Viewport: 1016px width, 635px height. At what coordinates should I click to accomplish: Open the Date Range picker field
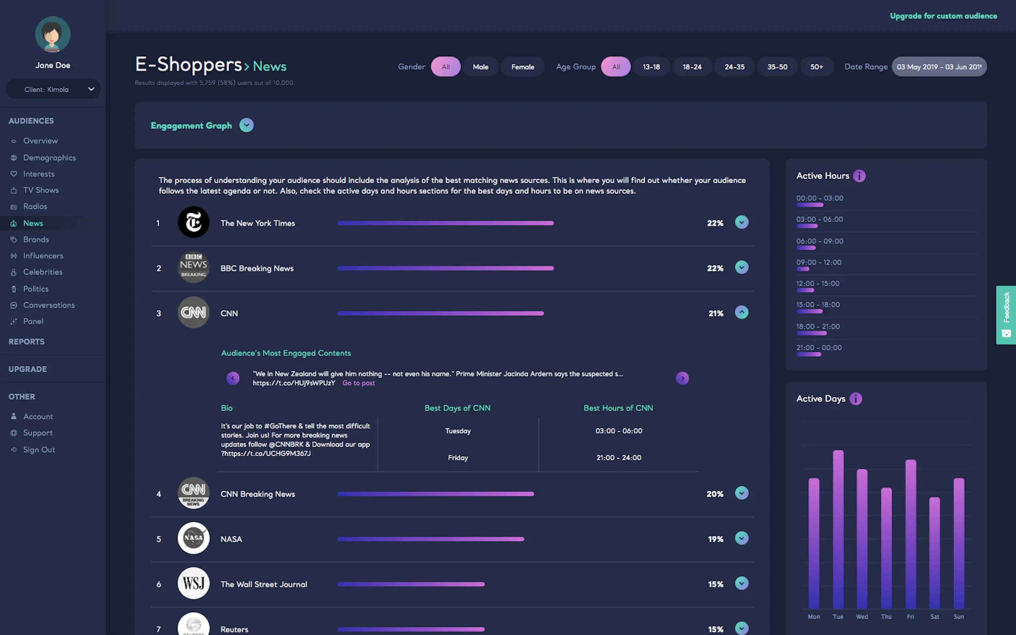pos(939,67)
